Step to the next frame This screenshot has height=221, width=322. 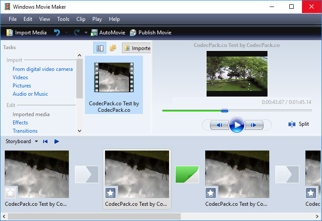pyautogui.click(x=254, y=125)
